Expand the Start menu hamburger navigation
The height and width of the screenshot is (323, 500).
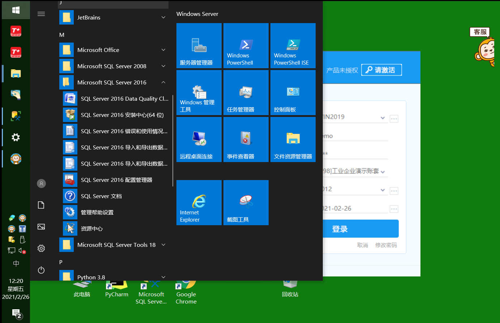[x=41, y=14]
